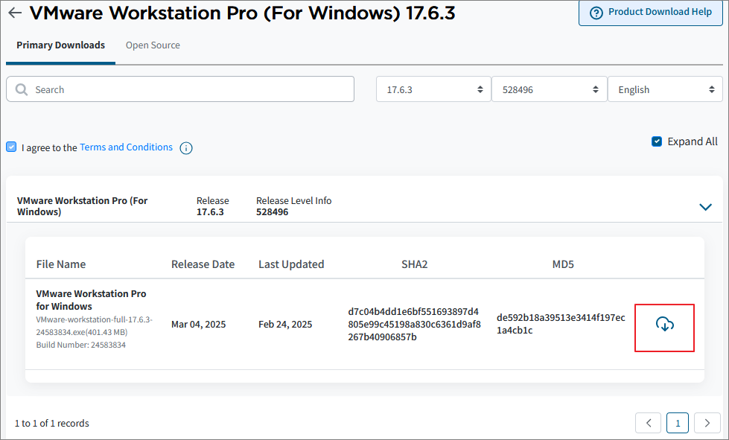Select the Primary Downloads tab
The width and height of the screenshot is (729, 440).
60,45
